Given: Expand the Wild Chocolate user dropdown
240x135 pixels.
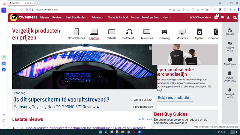Looking at the screenshot, I should (x=200, y=17).
